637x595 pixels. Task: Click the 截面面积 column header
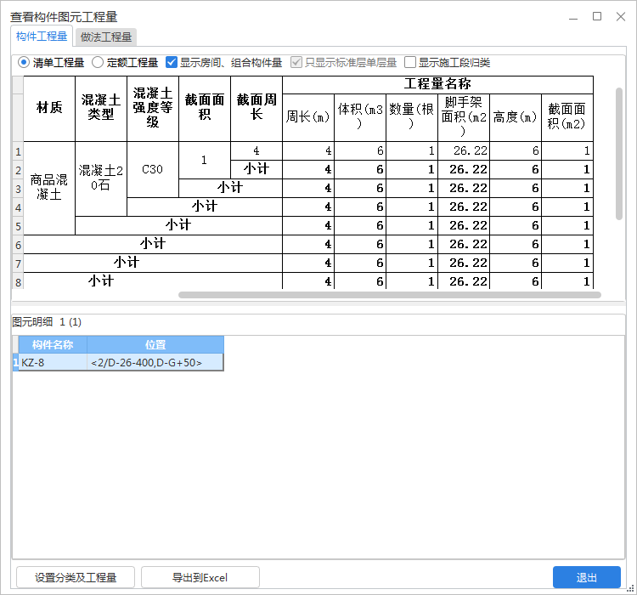[205, 108]
